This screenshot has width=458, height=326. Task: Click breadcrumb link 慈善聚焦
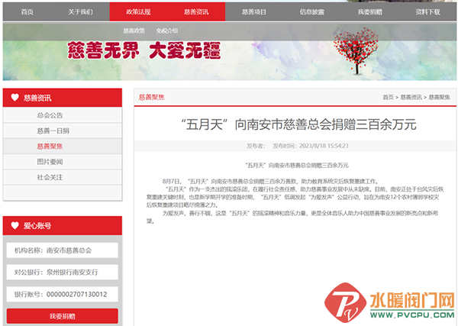pos(440,97)
